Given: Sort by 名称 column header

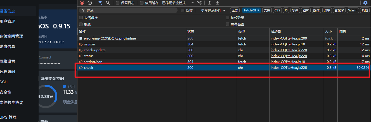Looking at the screenshot, I should 132,31.
